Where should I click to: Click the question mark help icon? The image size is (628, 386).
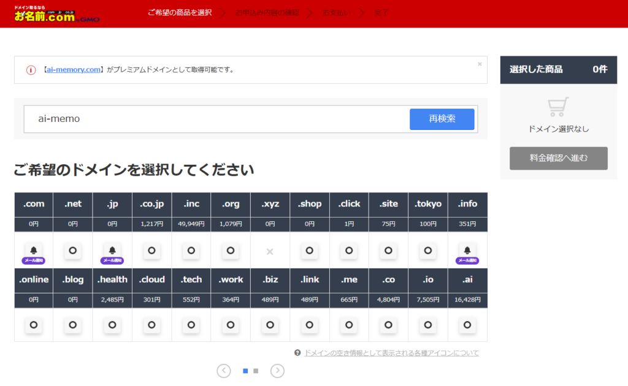[x=297, y=353]
